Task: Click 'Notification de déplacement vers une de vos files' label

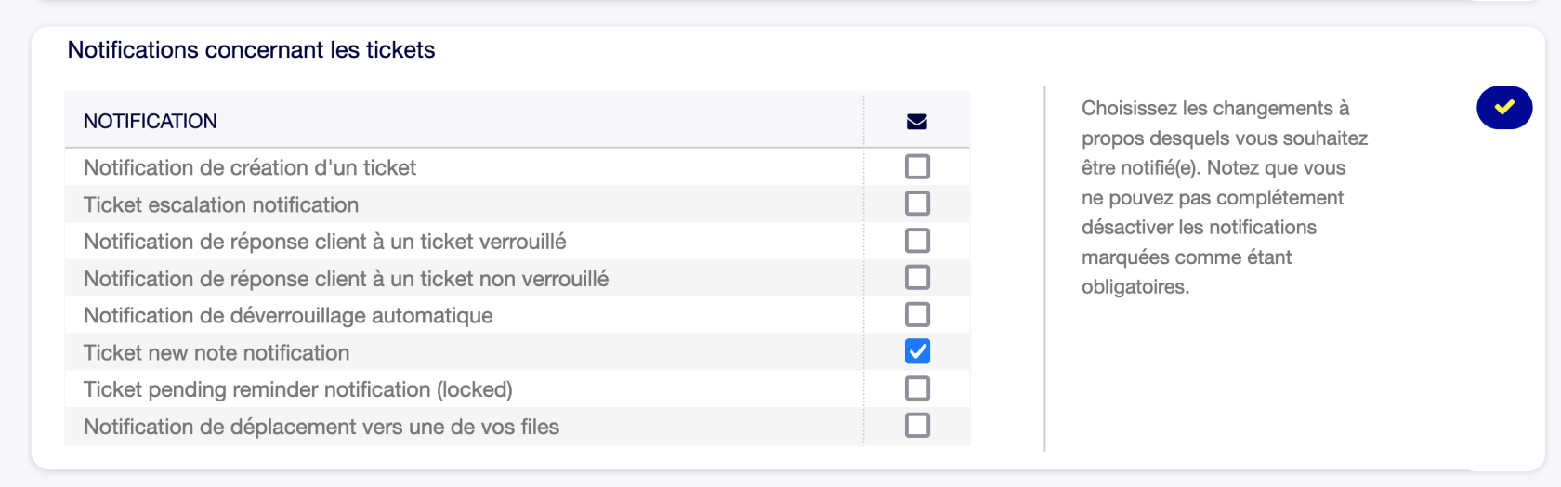Action: (x=321, y=428)
